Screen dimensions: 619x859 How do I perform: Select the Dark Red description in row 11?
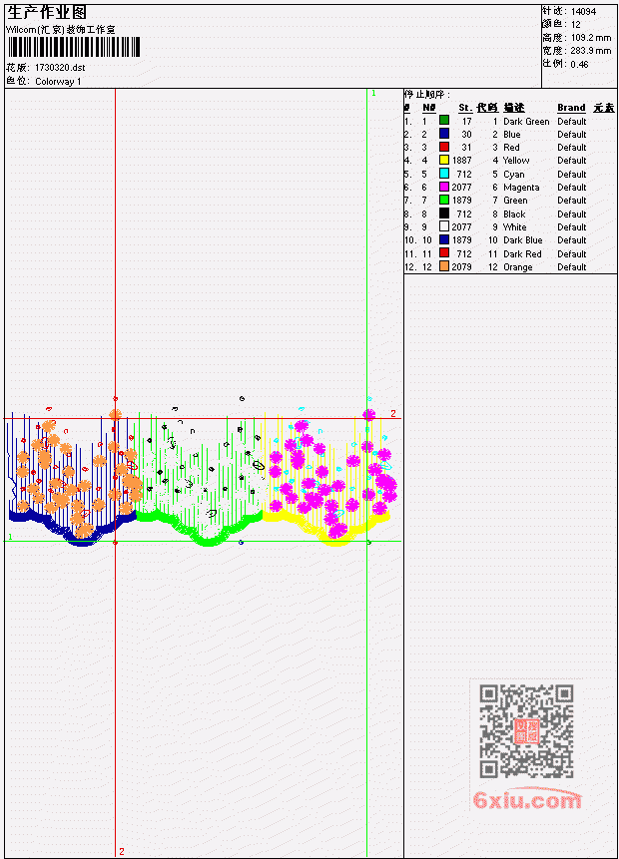pyautogui.click(x=522, y=253)
